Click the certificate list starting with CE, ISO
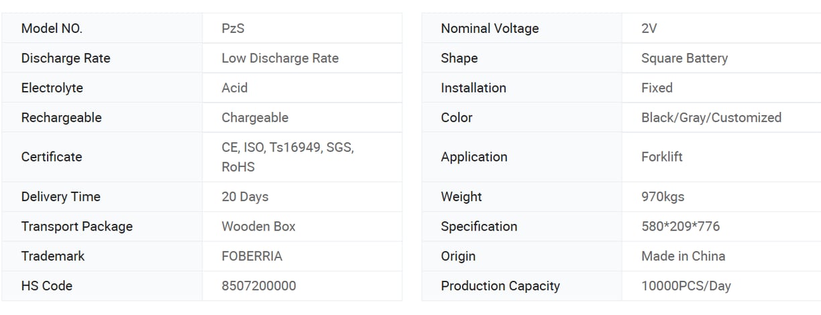Image resolution: width=821 pixels, height=315 pixels. [287, 157]
